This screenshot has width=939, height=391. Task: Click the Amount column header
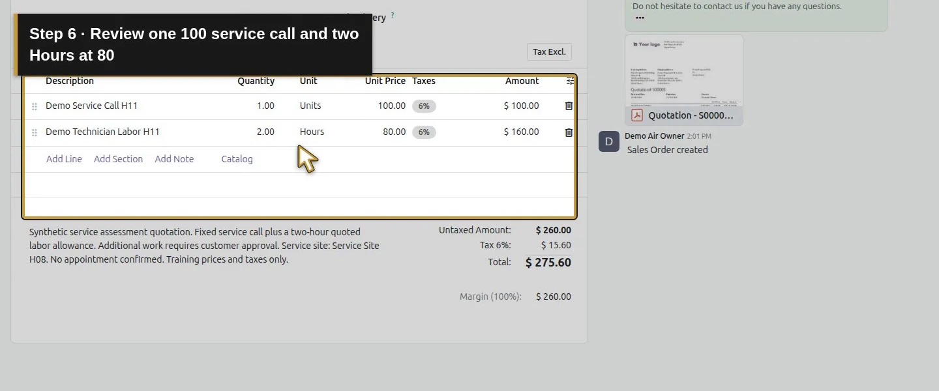pos(522,81)
